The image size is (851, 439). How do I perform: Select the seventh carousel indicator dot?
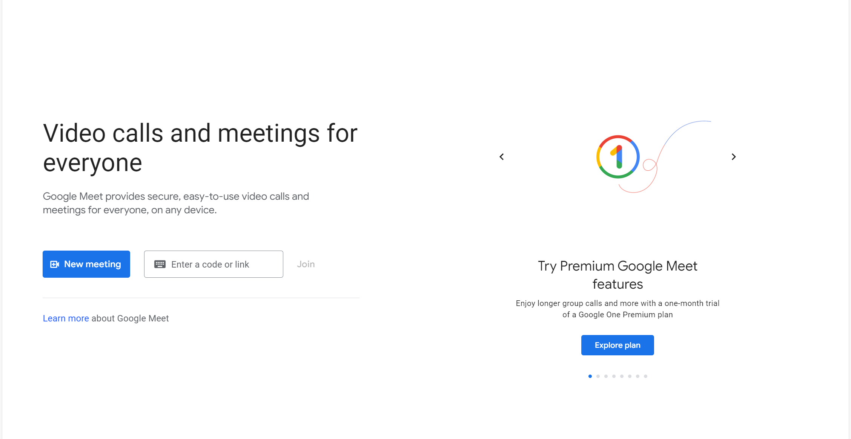(x=637, y=376)
